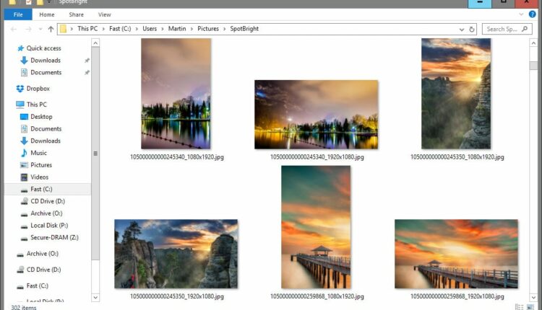
Task: Click file pane scrollbar down arrow
Action: point(533,297)
